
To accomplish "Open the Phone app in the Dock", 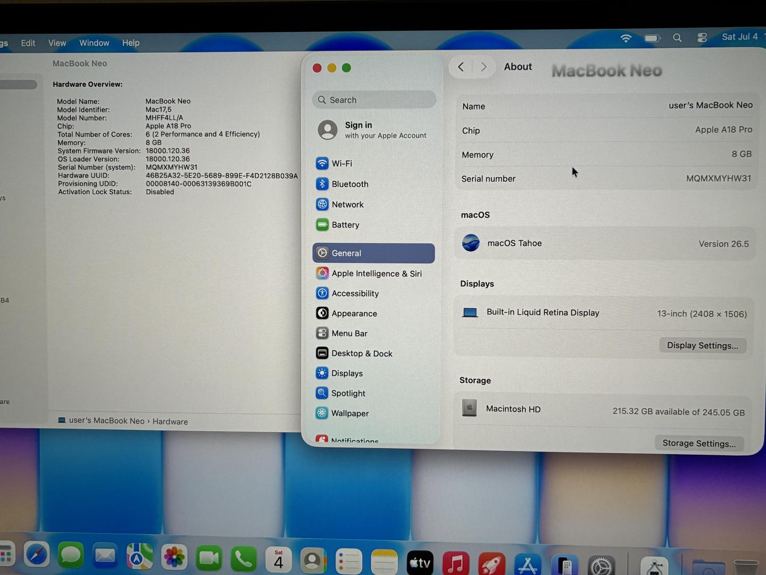I will (x=243, y=560).
